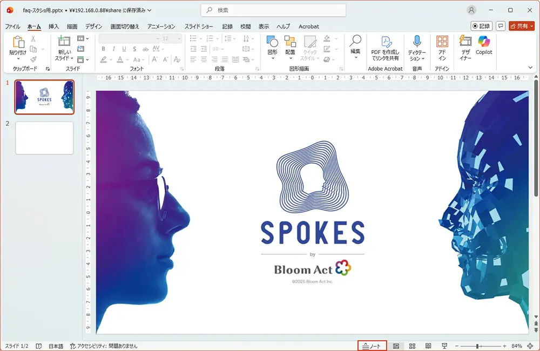Click the Record (記録) button

[481, 26]
